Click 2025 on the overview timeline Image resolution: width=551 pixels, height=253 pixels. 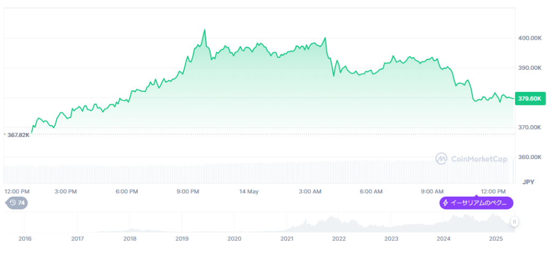pos(496,238)
